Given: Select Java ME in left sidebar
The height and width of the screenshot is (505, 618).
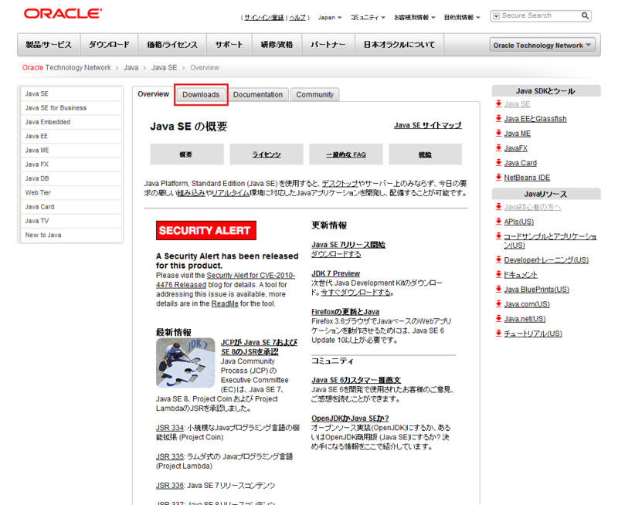Looking at the screenshot, I should (71, 151).
